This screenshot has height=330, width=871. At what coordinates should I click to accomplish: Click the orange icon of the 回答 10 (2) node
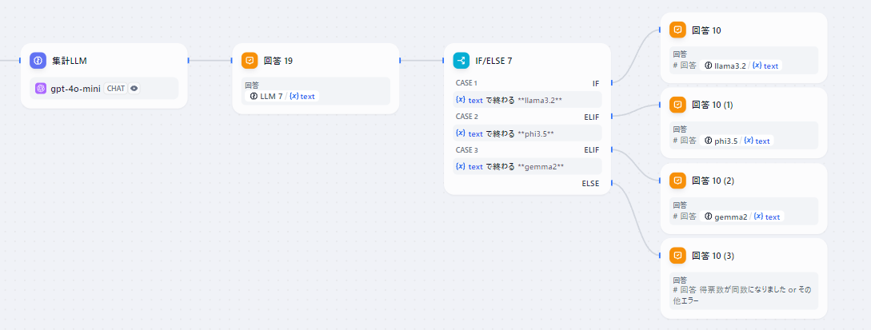tap(677, 181)
